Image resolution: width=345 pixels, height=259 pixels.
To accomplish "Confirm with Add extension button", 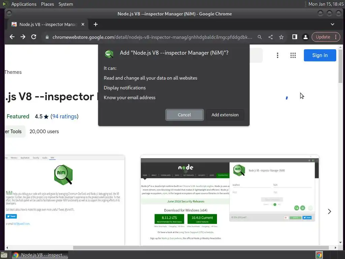I will click(x=225, y=115).
